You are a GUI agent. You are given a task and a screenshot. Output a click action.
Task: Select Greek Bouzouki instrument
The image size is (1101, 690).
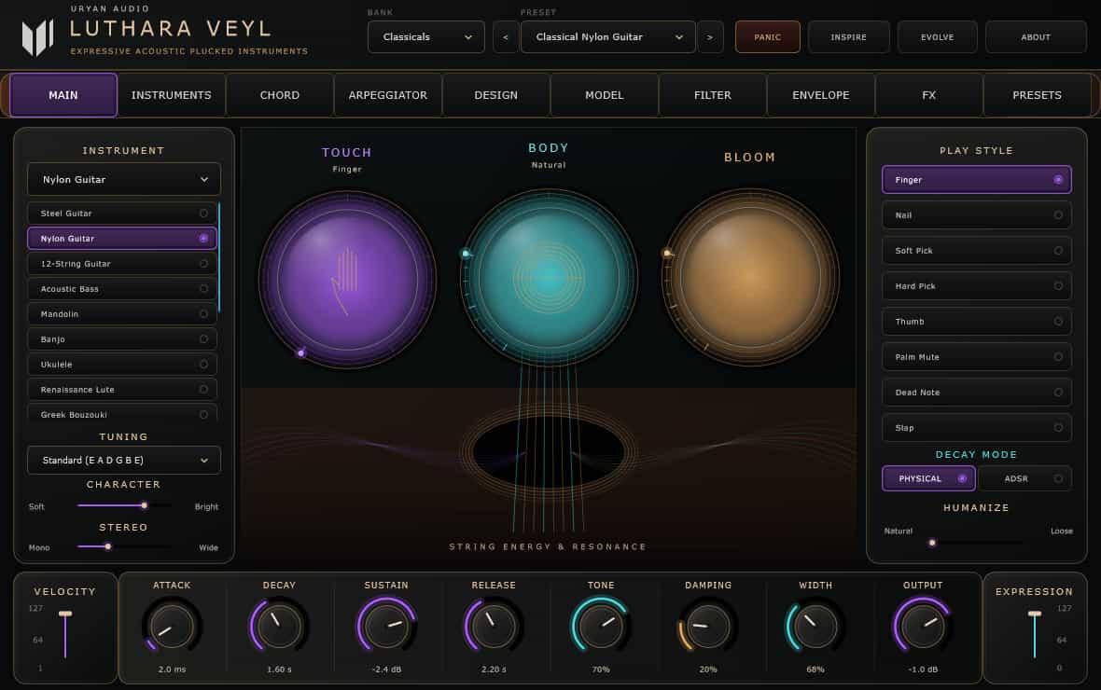122,414
